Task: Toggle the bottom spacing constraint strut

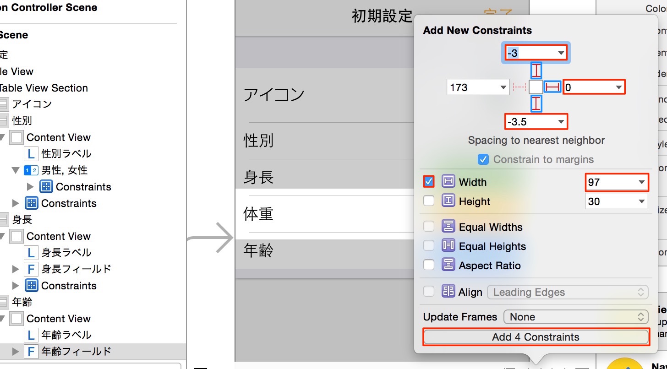Action: (536, 103)
